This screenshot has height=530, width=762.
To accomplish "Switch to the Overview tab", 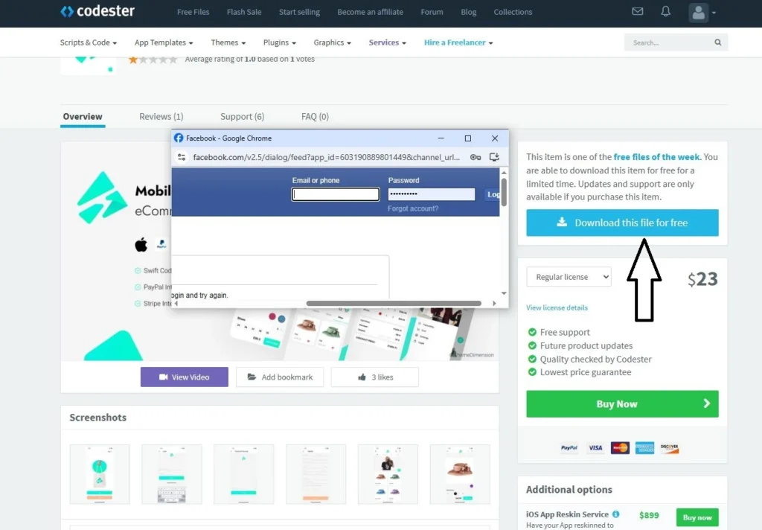I will click(83, 117).
